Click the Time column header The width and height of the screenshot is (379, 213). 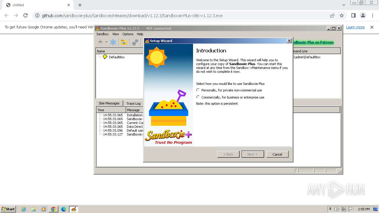111,110
